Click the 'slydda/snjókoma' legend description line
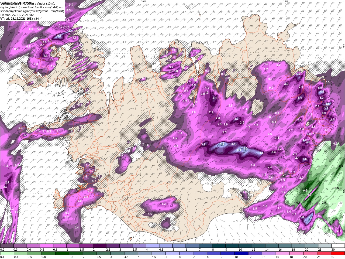 pos(32,11)
